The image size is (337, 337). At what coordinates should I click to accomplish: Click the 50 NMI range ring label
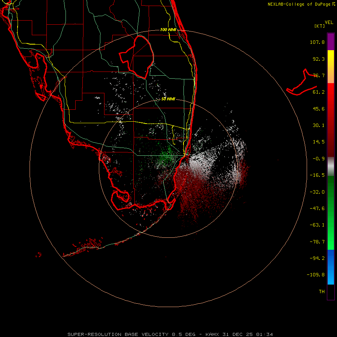click(x=168, y=99)
